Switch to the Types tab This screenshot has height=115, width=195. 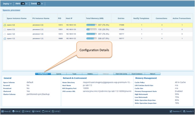[x=74, y=74]
